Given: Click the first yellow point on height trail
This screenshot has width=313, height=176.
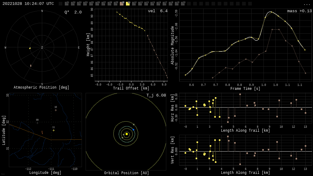Looking at the screenshot, I should click(x=117, y=12).
